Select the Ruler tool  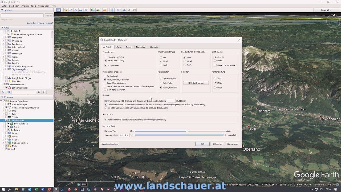[112, 10]
